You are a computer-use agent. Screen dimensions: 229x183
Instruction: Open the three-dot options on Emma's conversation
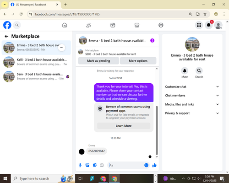61,48
